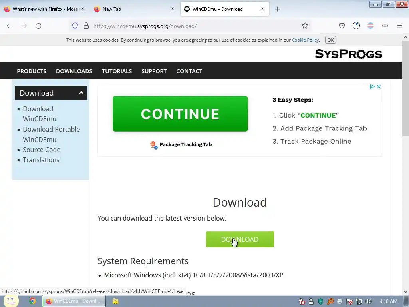This screenshot has height=307, width=409.
Task: Click the vertical scrollbar thumb
Action: [x=406, y=88]
